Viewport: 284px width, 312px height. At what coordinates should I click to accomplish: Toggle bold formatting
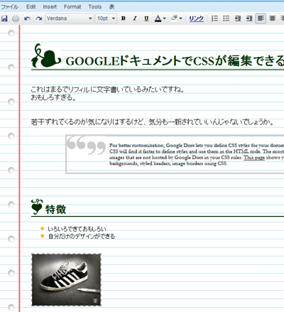(124, 18)
